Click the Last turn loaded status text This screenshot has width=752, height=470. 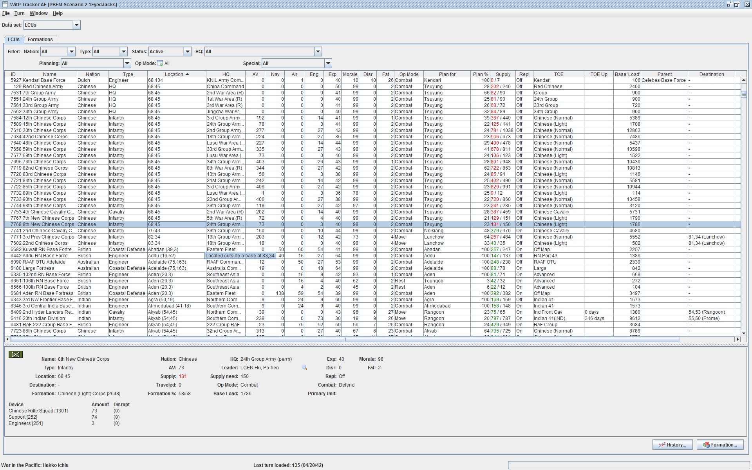pos(288,465)
